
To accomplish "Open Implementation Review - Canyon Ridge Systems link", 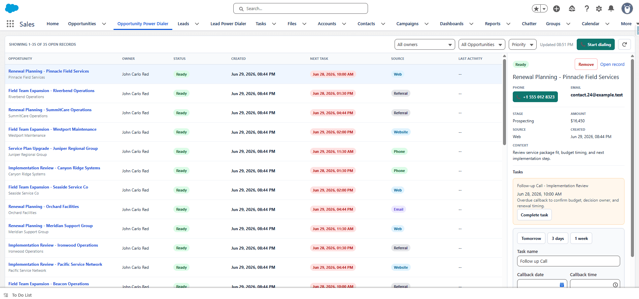I will (54, 168).
